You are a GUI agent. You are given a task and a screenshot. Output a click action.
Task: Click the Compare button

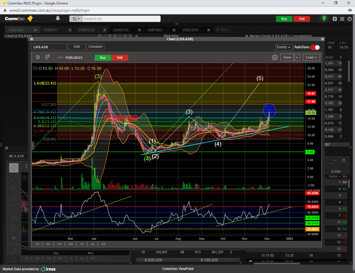click(x=95, y=47)
